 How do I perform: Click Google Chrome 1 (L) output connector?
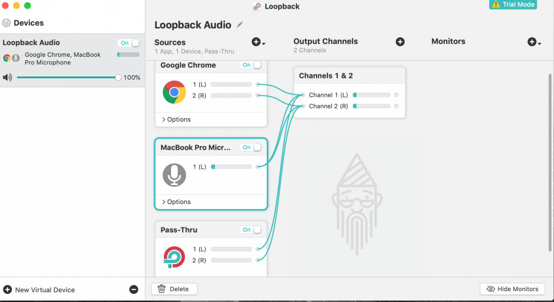258,84
